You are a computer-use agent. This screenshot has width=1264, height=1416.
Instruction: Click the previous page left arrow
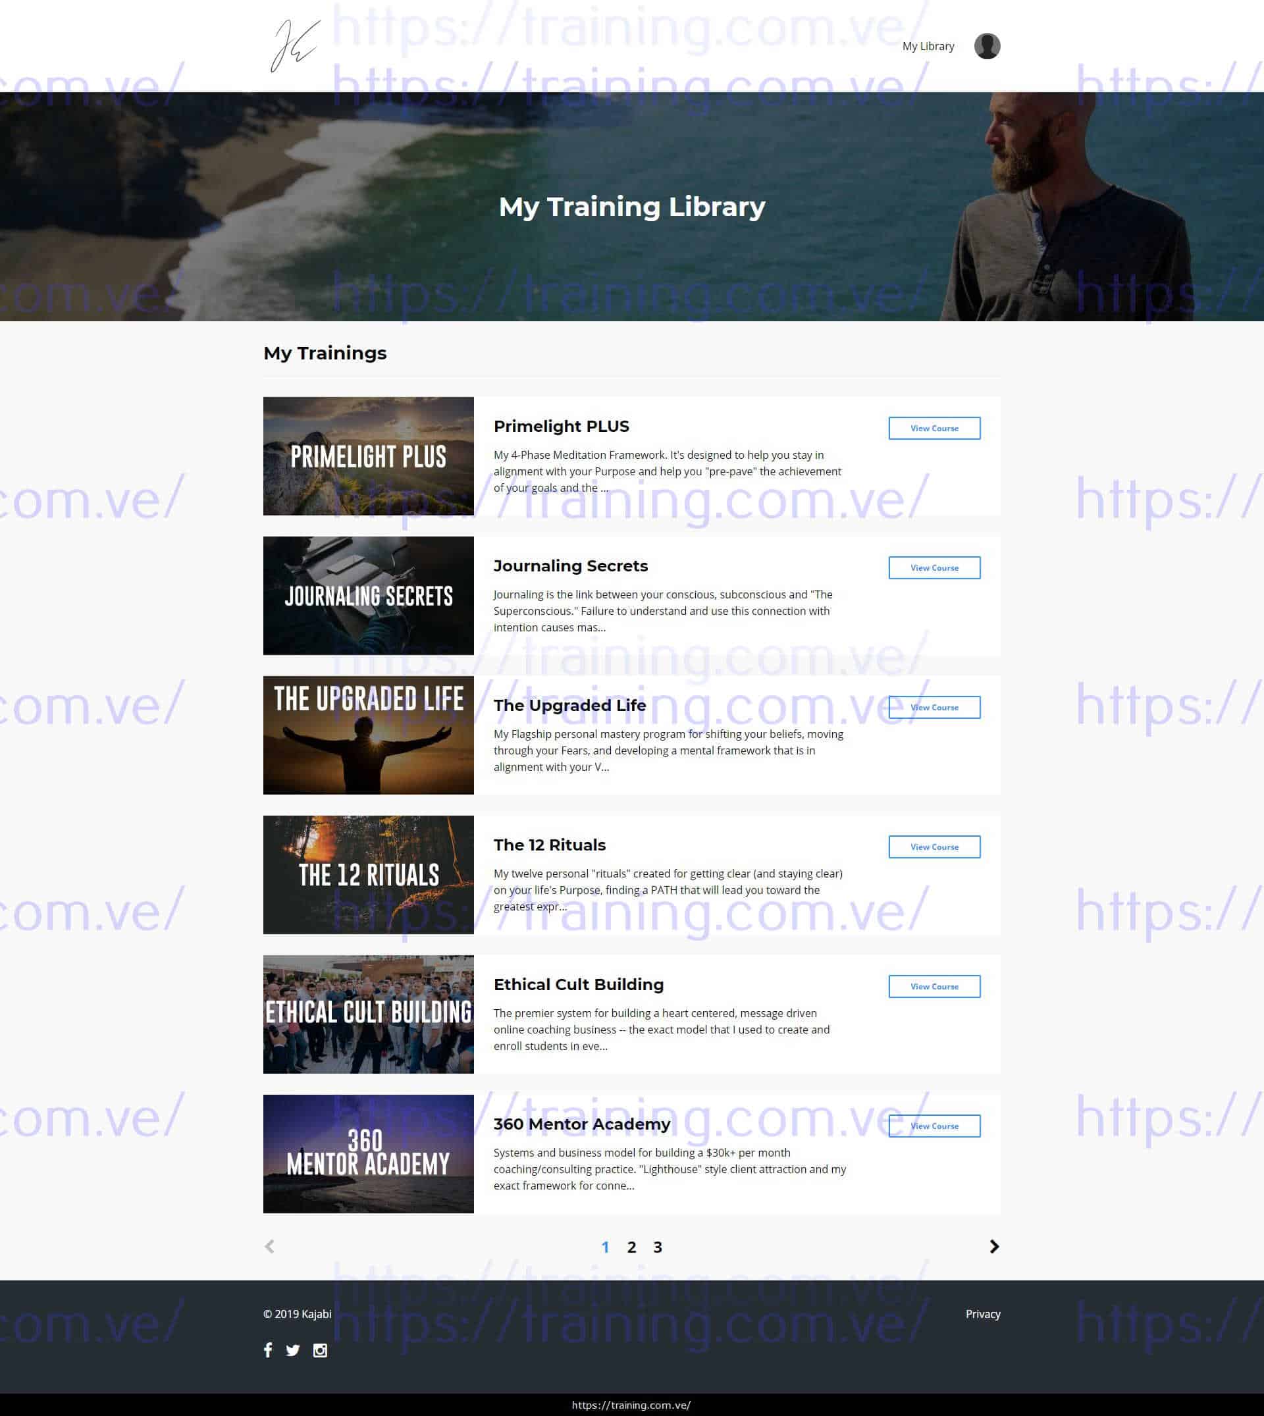(269, 1247)
